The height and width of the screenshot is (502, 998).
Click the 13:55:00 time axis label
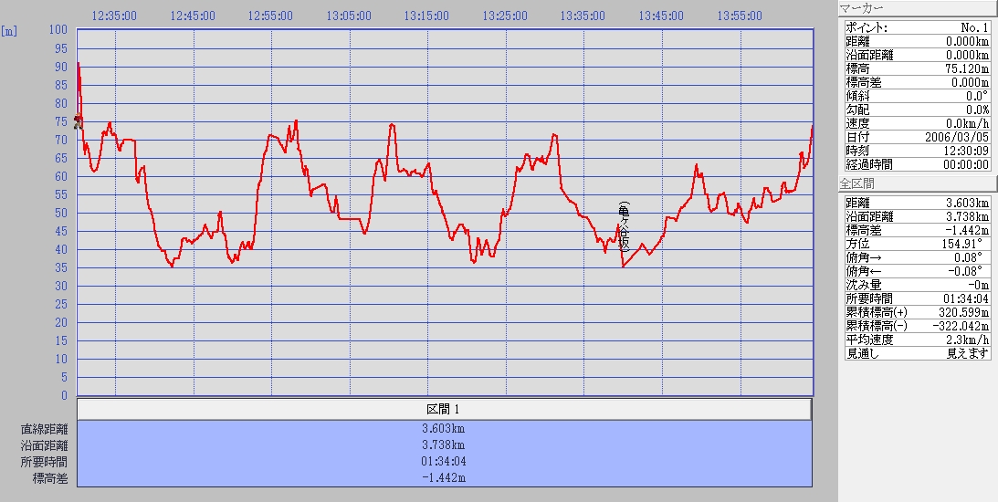pos(741,16)
